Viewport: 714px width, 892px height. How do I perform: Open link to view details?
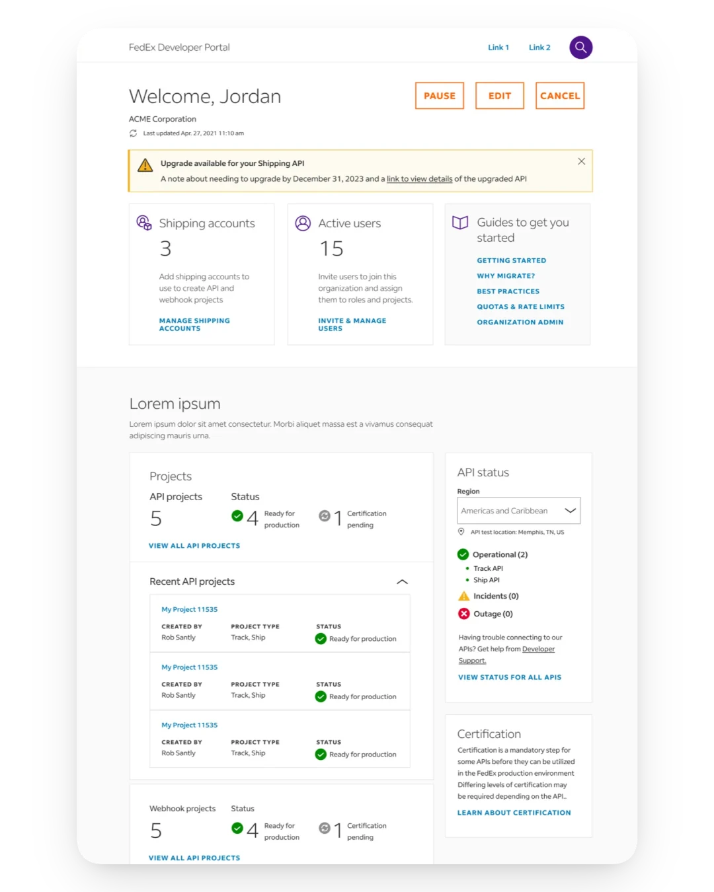420,179
